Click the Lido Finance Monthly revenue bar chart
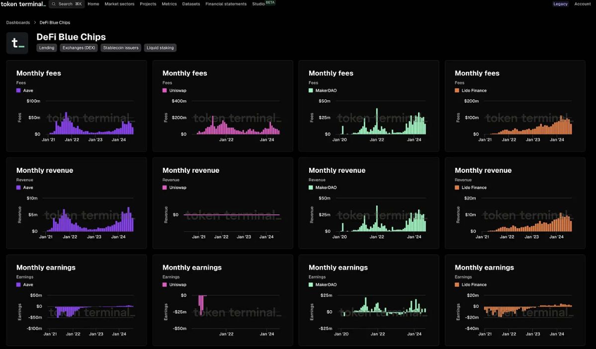The height and width of the screenshot is (349, 596). coord(527,215)
